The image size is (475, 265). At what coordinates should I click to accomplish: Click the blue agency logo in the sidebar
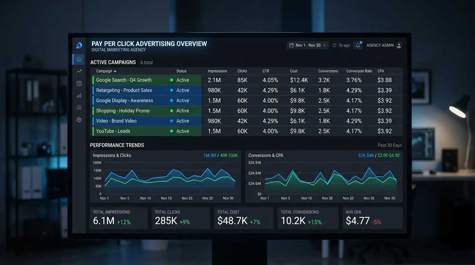coord(79,45)
